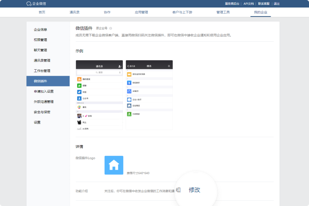Image resolution: width=309 pixels, height=206 pixels.
Task: Open 通讯录管理 in the sidebar
Action: (x=42, y=61)
